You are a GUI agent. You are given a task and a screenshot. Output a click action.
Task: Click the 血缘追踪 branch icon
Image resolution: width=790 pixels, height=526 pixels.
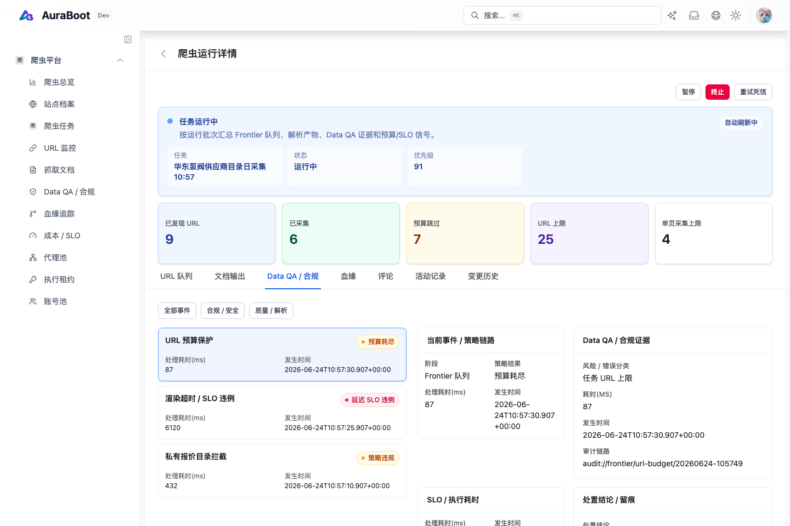coord(33,214)
